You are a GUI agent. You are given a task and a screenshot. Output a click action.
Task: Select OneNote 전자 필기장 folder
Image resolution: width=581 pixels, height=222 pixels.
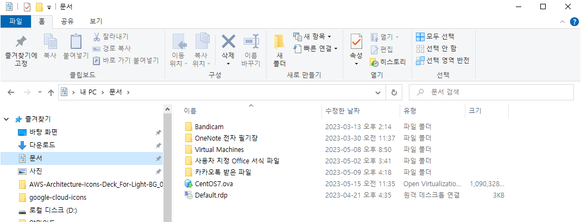point(226,138)
